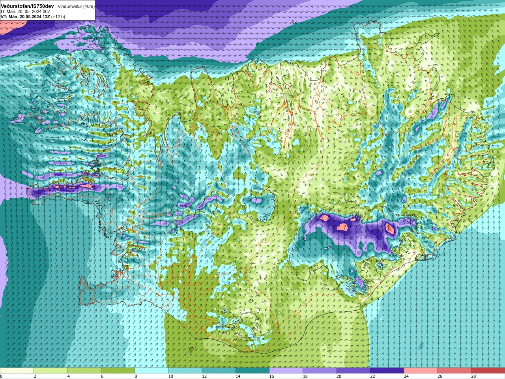Click the 16–18 lavender legend swatch

[286, 370]
